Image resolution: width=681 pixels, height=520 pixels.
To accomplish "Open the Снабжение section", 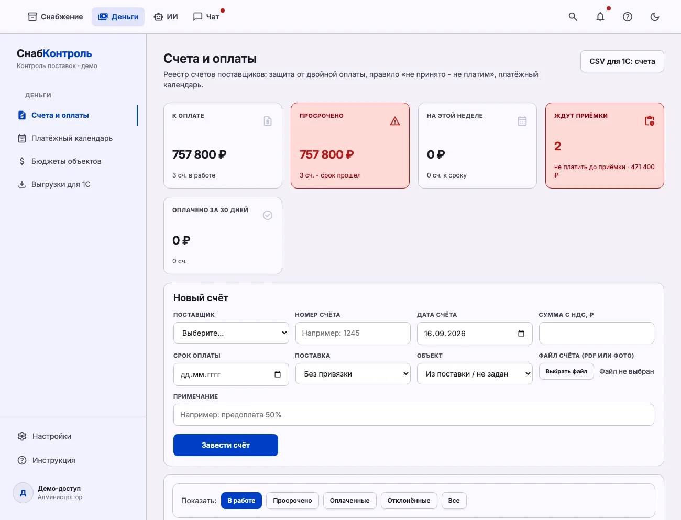I will (56, 17).
